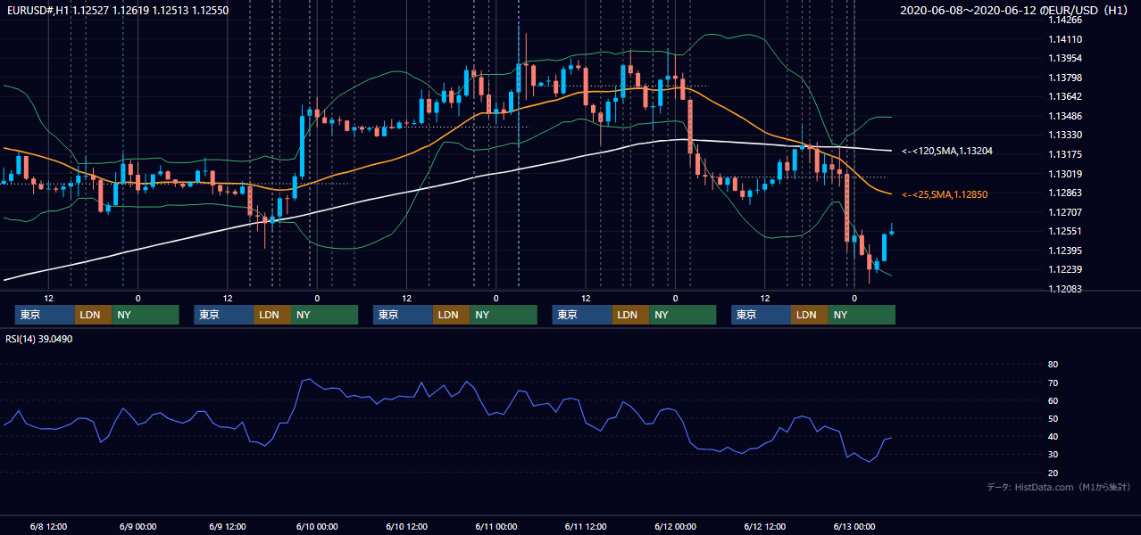
Task: Click price axis value 1.12395
Action: [1065, 251]
